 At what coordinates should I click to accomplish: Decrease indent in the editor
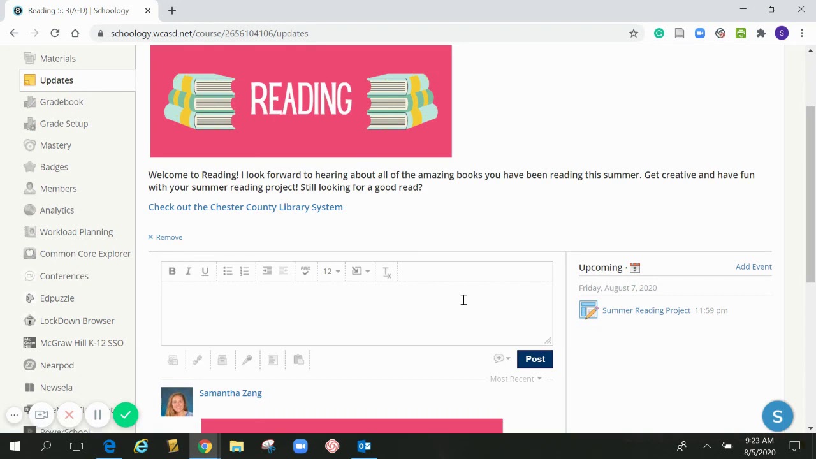tap(284, 272)
